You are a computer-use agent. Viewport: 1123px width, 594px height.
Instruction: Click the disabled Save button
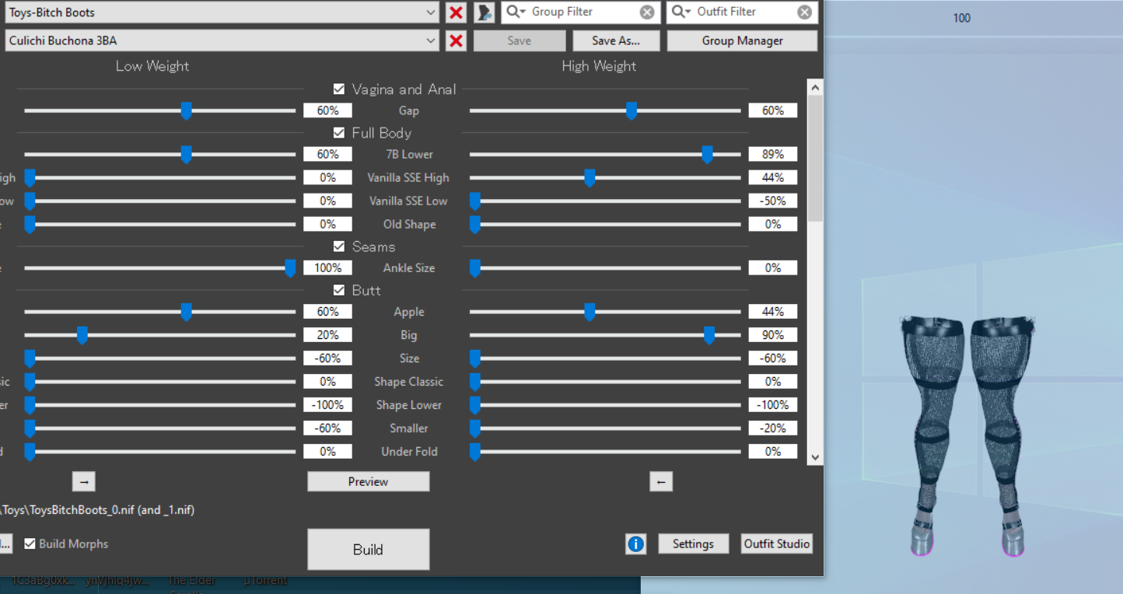[520, 40]
